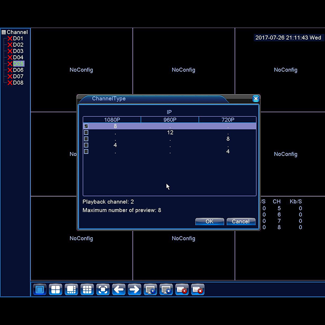The image size is (325, 325).
Task: Choose the eight-view layout icon
Action: tap(71, 290)
